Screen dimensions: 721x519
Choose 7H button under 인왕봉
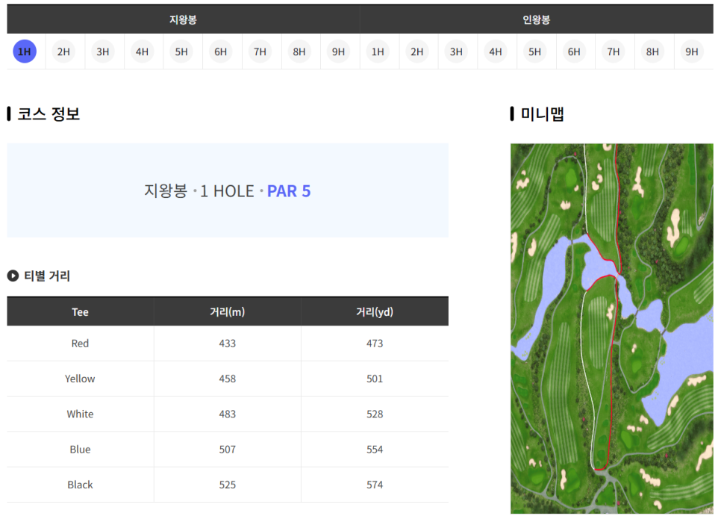click(613, 52)
